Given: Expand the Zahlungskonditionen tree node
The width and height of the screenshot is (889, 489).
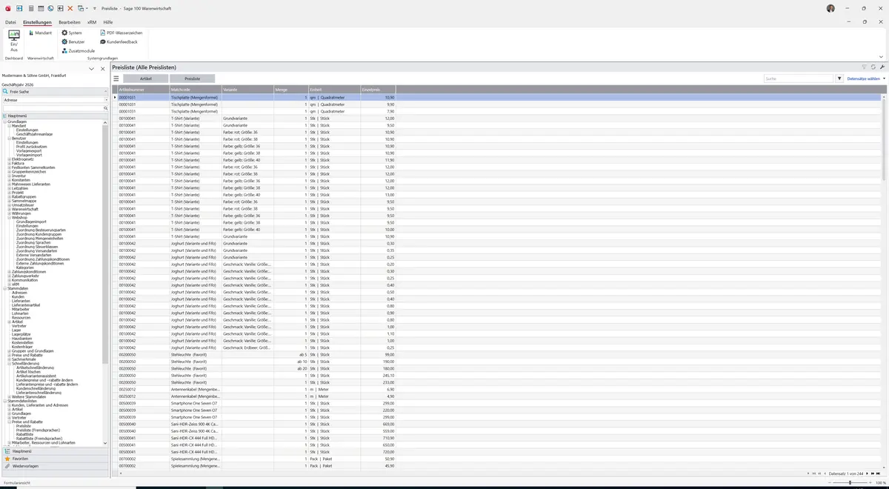Looking at the screenshot, I should point(9,272).
